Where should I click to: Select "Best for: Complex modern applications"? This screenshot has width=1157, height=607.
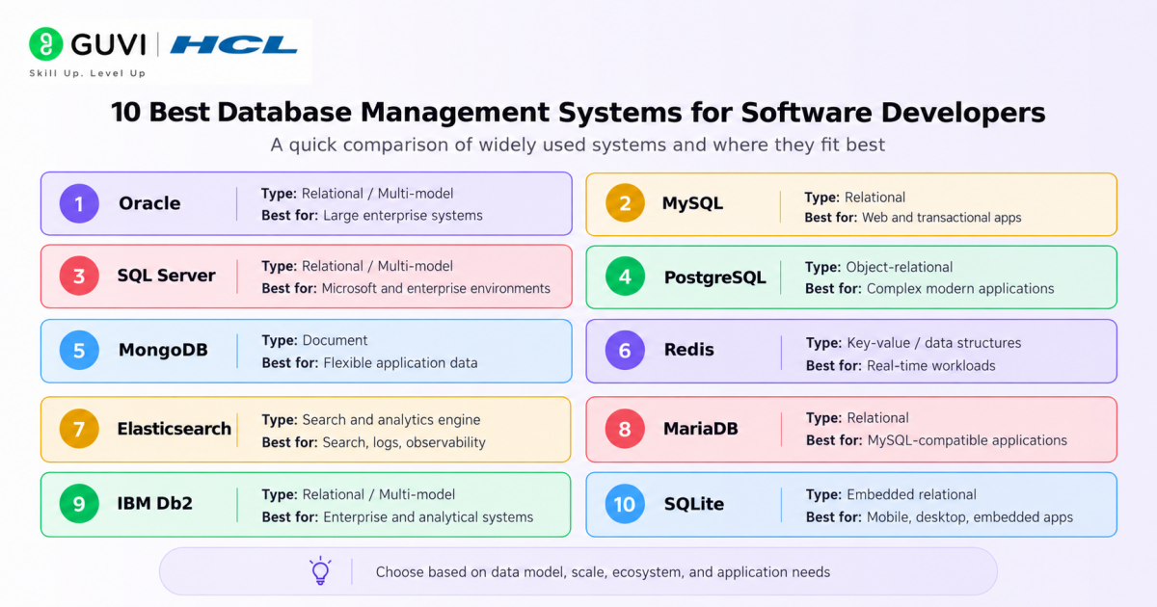tap(929, 289)
